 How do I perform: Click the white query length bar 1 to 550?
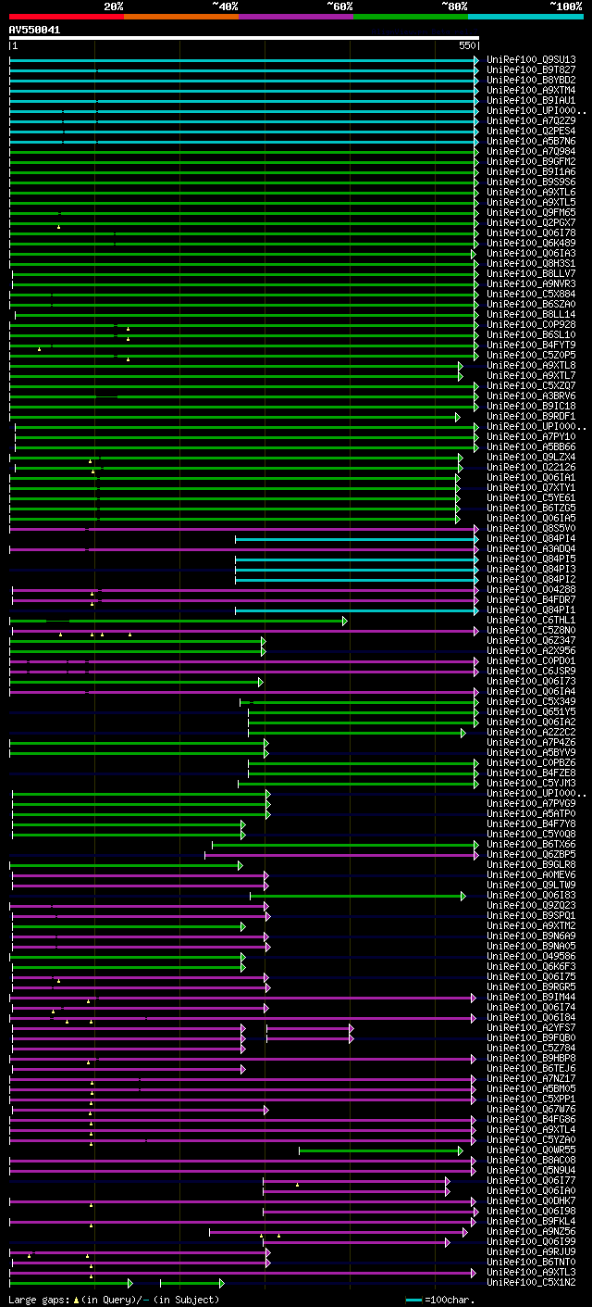[244, 39]
